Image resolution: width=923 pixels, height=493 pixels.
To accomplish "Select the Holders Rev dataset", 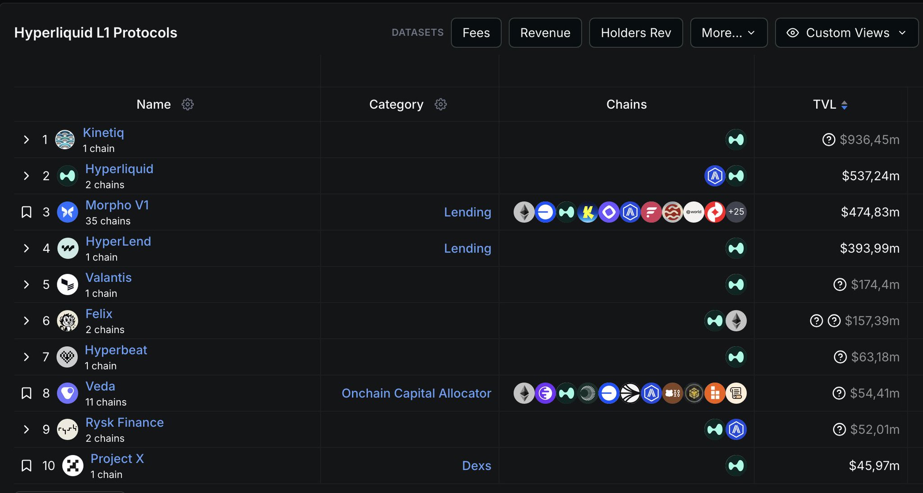I will tap(635, 33).
